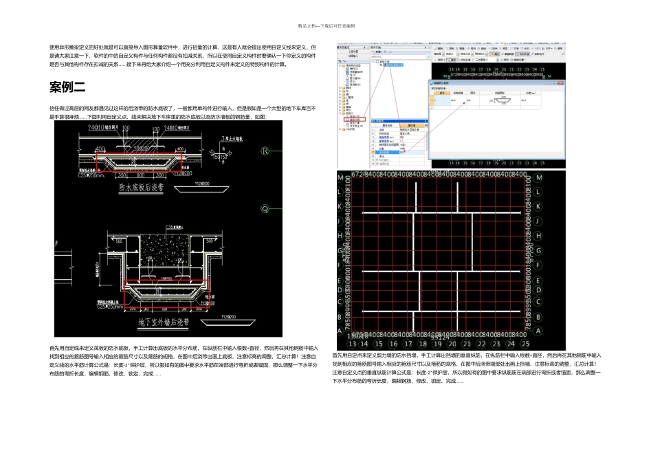Select the highlighted component under 自定义线 list
Viewport: 653px width, 462px height.
pyautogui.click(x=394, y=65)
